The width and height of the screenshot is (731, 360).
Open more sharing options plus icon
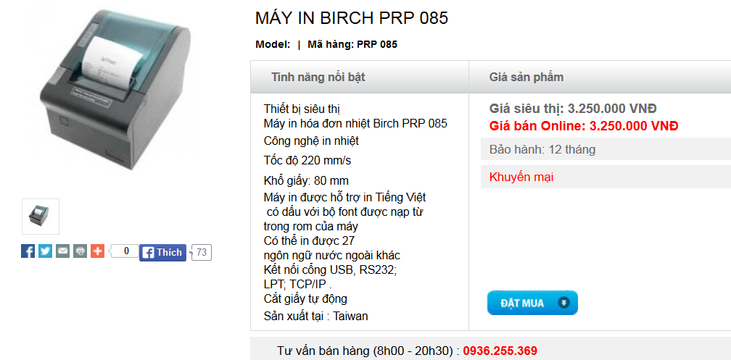coord(98,251)
